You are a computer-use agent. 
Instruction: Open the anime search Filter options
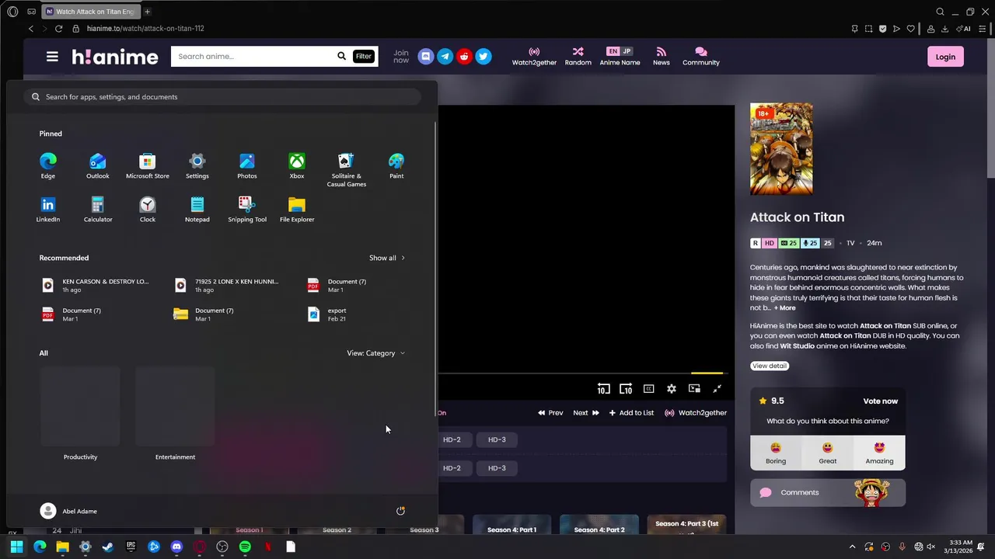364,56
